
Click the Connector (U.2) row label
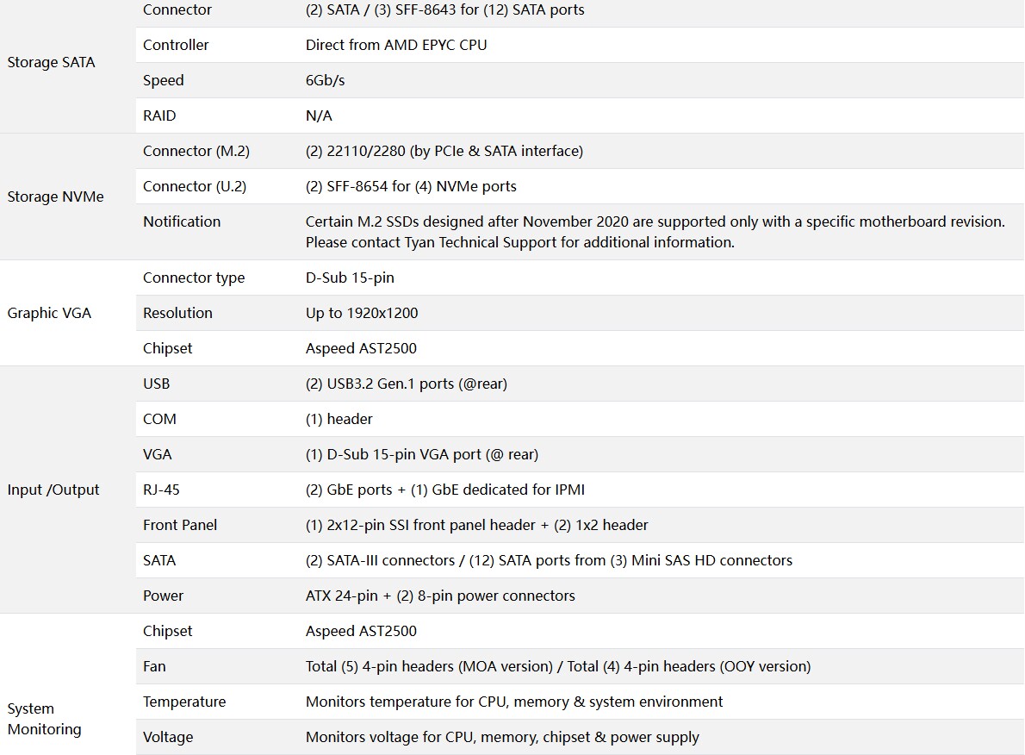[195, 186]
